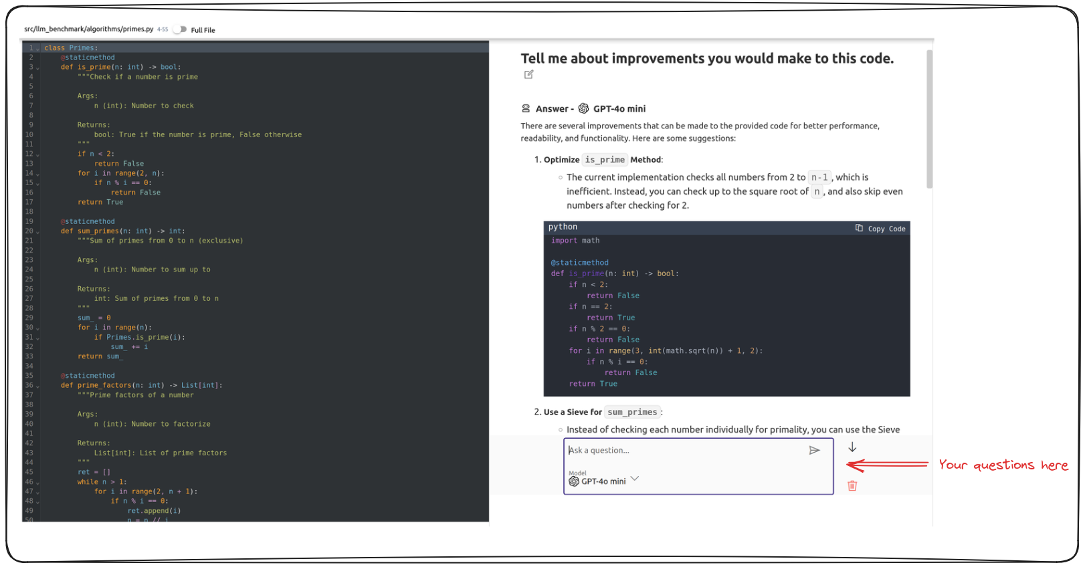The image size is (1085, 569).
Task: Fold the 'for i in range(n)' loop at line 30
Action: click(37, 329)
